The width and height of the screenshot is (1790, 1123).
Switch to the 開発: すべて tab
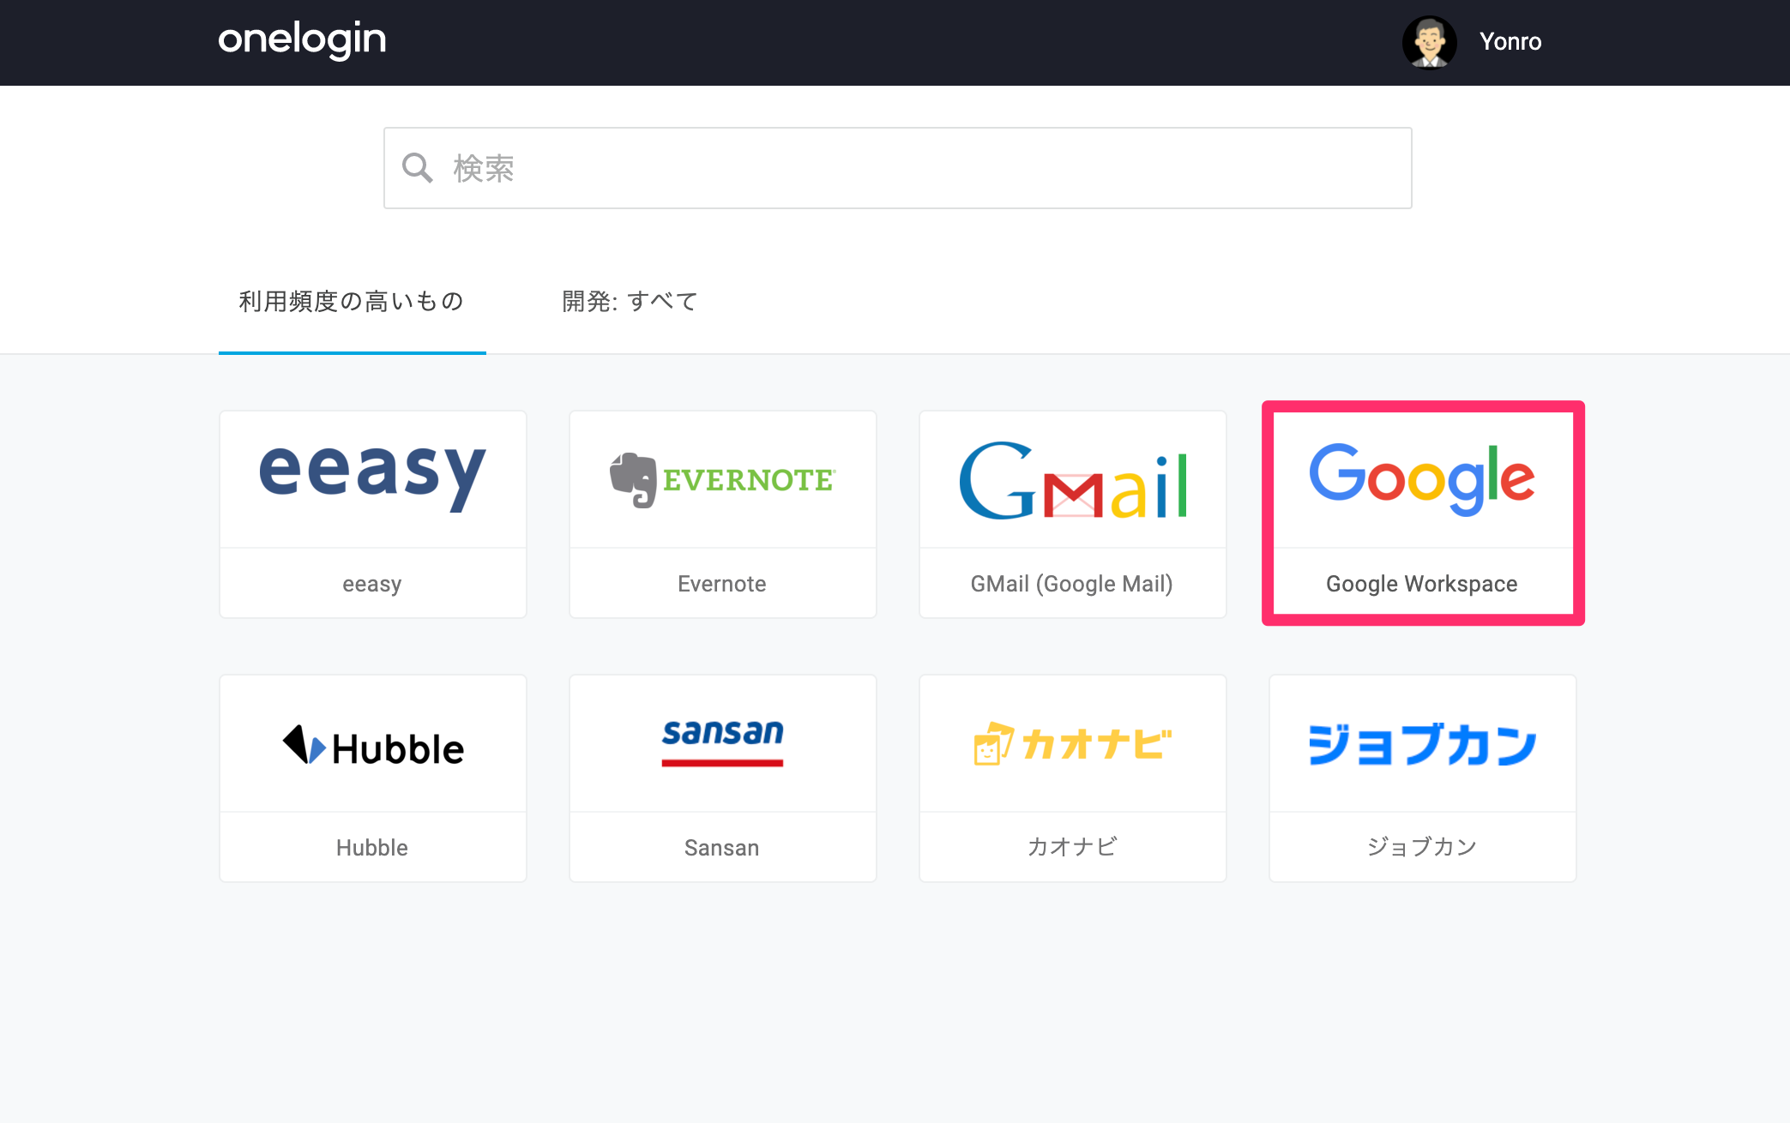[630, 302]
